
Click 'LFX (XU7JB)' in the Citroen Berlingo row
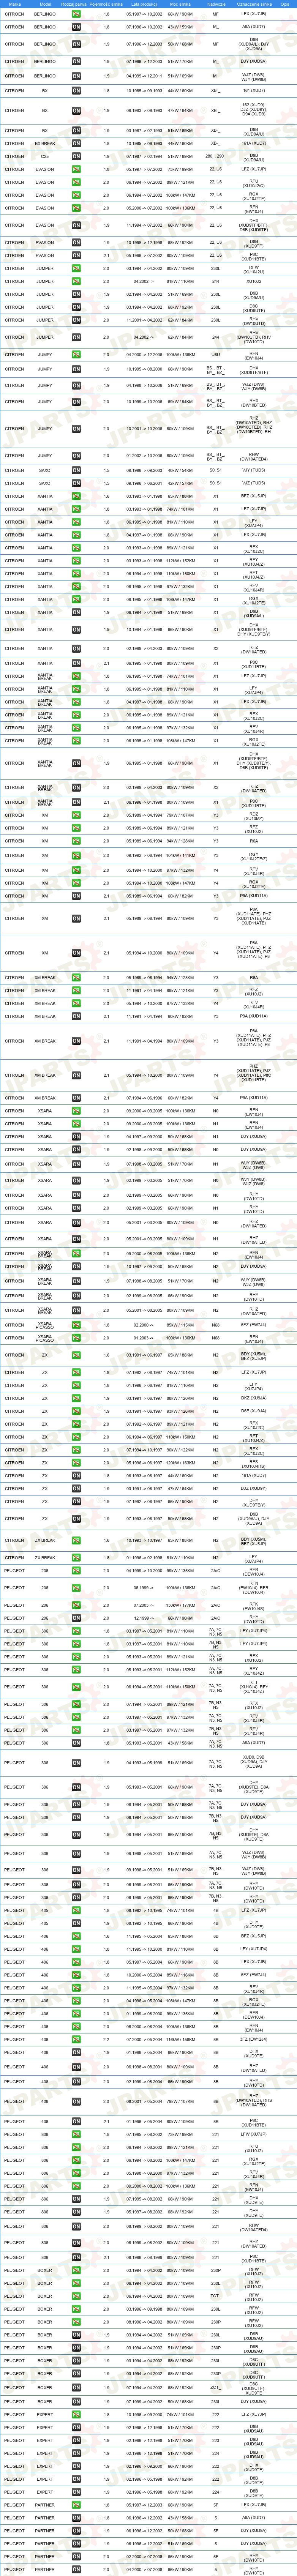(x=254, y=14)
